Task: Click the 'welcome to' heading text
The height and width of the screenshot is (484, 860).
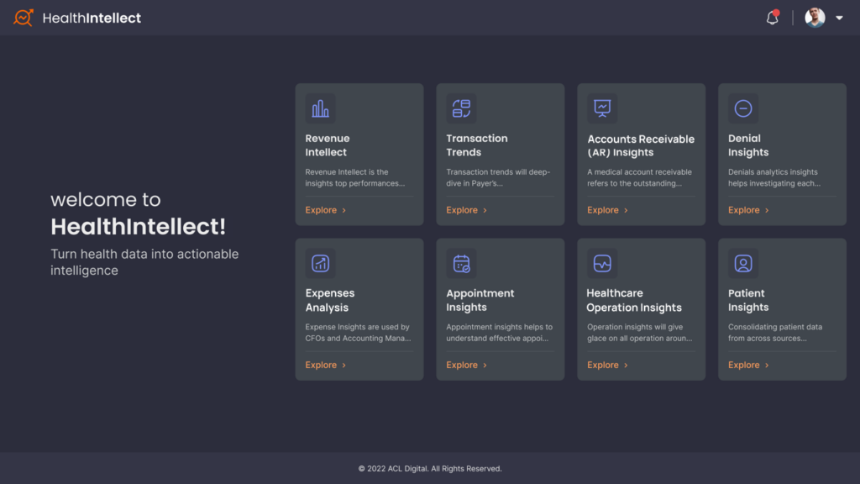Action: coord(106,199)
